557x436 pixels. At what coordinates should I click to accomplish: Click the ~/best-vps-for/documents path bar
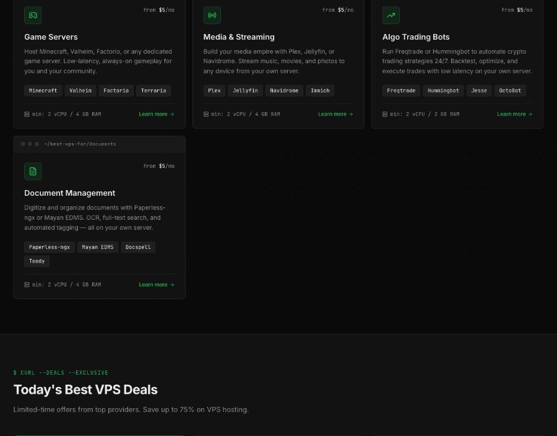point(99,144)
